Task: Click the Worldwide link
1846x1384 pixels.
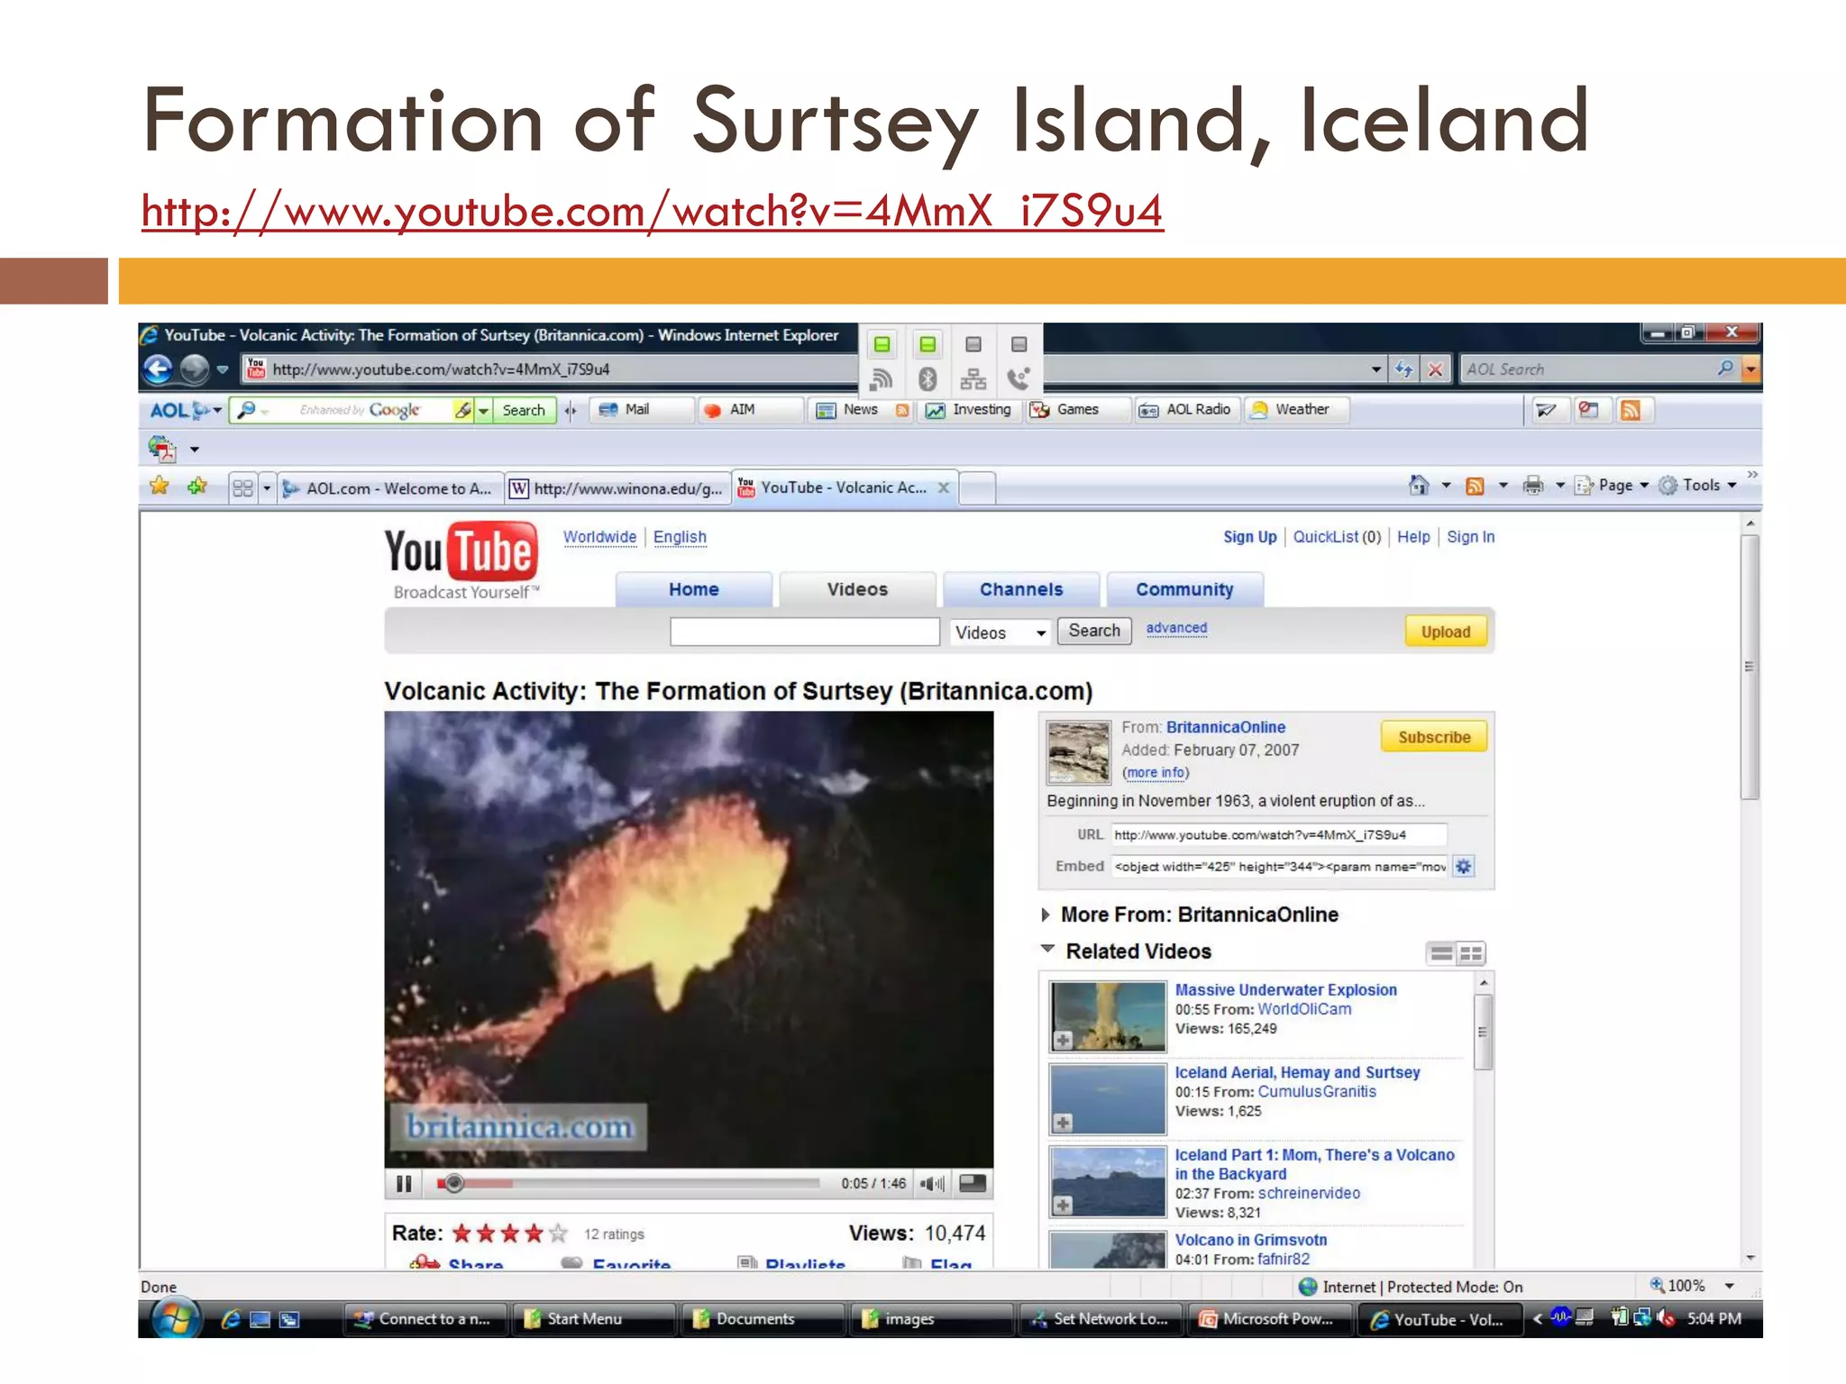Action: click(x=599, y=537)
